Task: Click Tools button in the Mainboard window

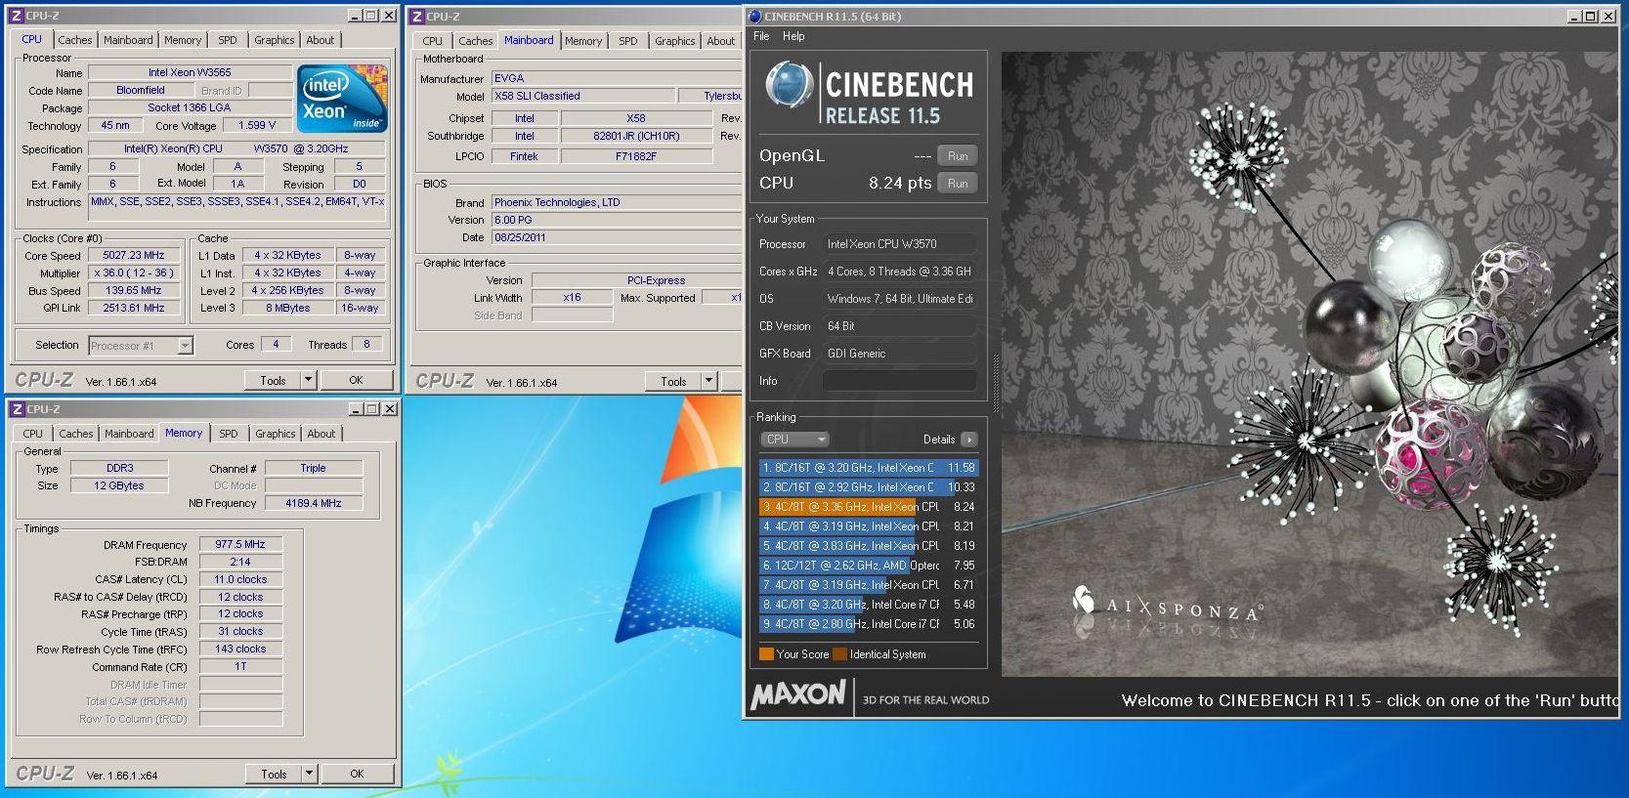Action: click(673, 381)
